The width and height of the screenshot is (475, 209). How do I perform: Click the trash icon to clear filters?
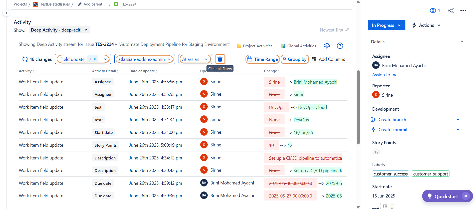(220, 59)
